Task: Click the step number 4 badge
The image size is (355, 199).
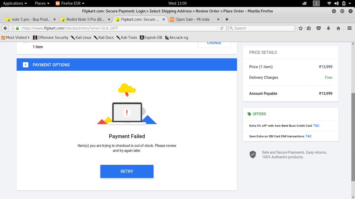Action: pos(25,65)
